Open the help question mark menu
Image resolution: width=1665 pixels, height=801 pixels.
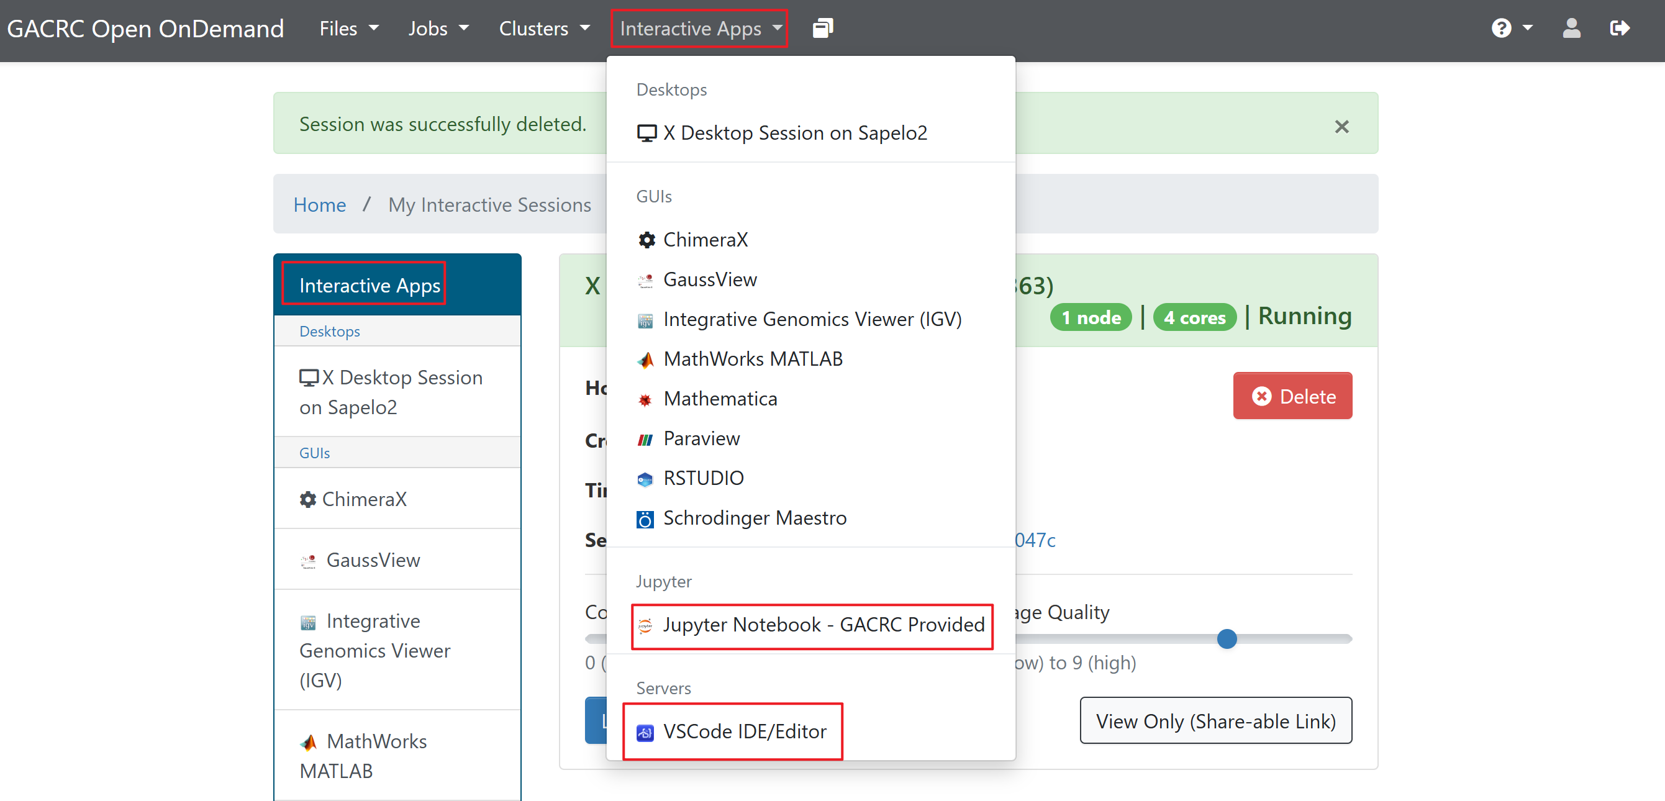click(1511, 29)
